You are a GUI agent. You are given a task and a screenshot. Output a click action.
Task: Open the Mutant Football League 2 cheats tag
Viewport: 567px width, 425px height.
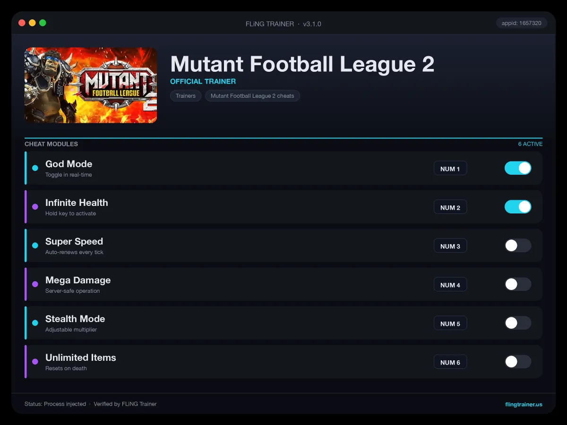coord(252,96)
